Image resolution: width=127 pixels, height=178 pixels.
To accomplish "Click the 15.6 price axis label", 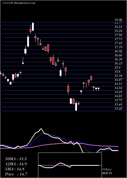I will click(118, 72).
